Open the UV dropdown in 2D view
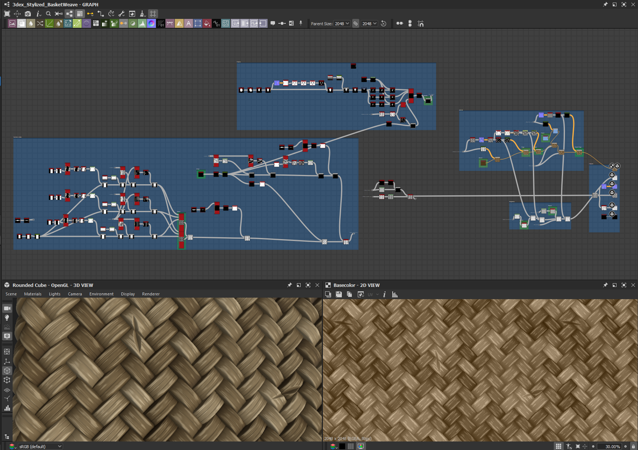This screenshot has width=638, height=450. (373, 294)
